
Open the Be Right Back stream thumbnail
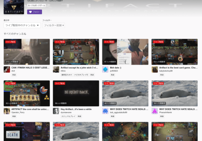pyautogui.click(x=76, y=93)
